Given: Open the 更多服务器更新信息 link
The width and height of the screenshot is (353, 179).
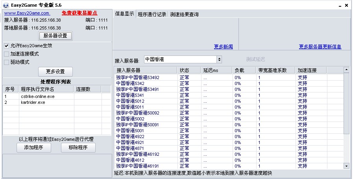Looking at the screenshot, I should tap(320, 47).
